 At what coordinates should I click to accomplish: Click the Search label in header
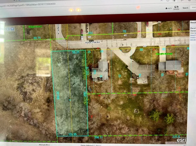coord(185,8)
